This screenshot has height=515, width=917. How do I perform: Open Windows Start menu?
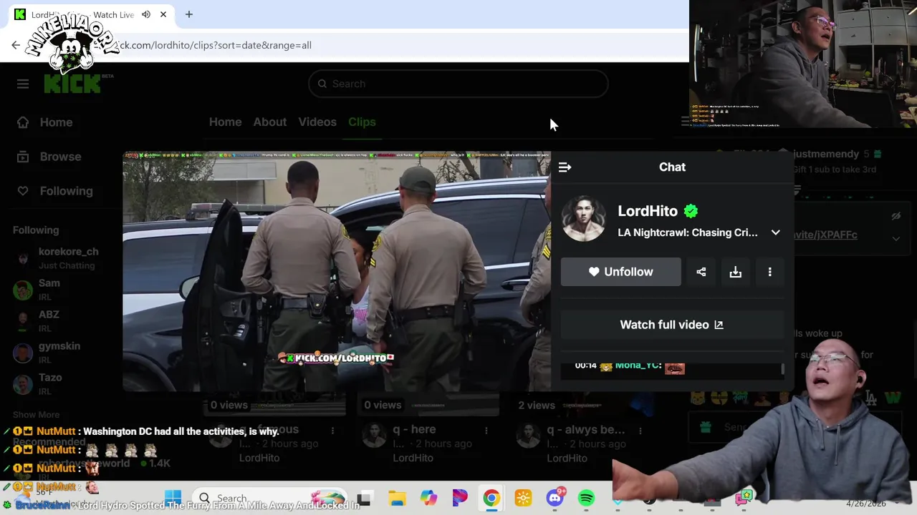(173, 498)
